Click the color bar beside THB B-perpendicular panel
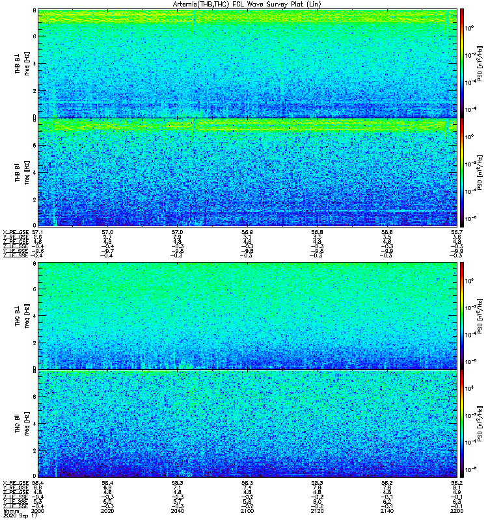The height and width of the screenshot is (520, 488). tap(462, 63)
